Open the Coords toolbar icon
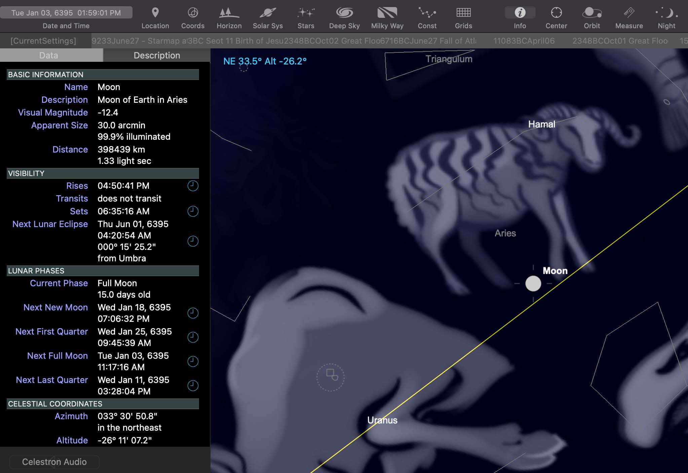Image resolution: width=688 pixels, height=473 pixels. (x=193, y=13)
